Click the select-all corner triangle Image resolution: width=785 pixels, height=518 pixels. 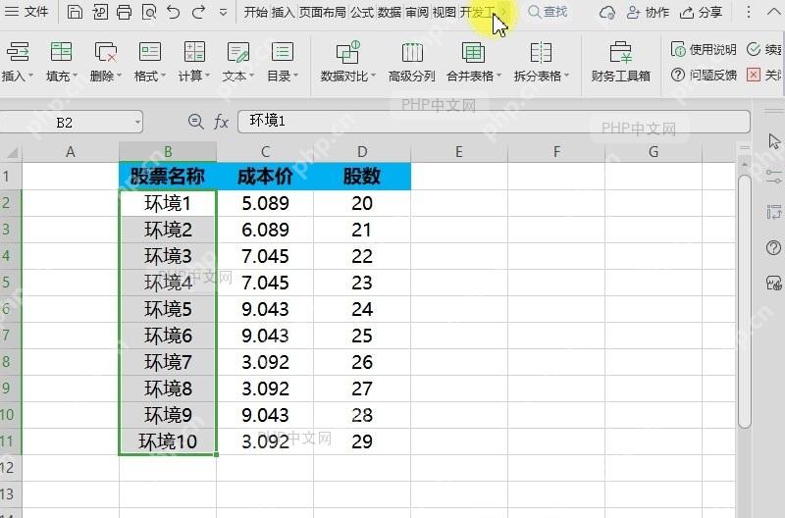pyautogui.click(x=12, y=152)
